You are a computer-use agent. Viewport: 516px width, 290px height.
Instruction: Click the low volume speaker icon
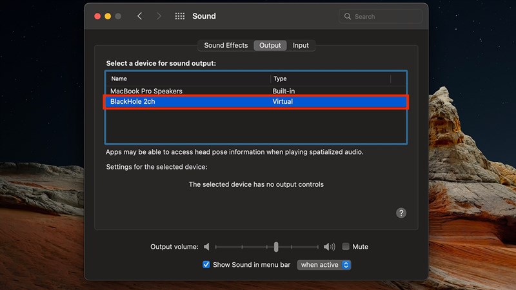coord(207,247)
